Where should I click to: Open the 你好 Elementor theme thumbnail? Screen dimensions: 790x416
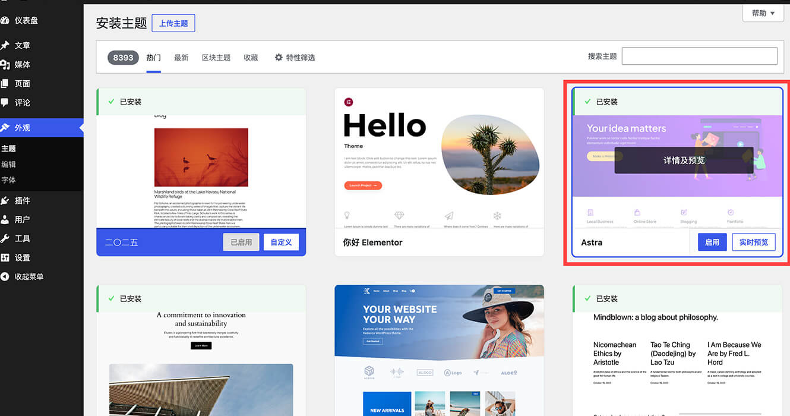pos(439,158)
